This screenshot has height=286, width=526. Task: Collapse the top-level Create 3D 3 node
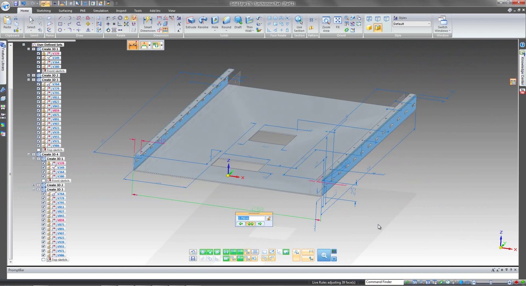(x=29, y=80)
